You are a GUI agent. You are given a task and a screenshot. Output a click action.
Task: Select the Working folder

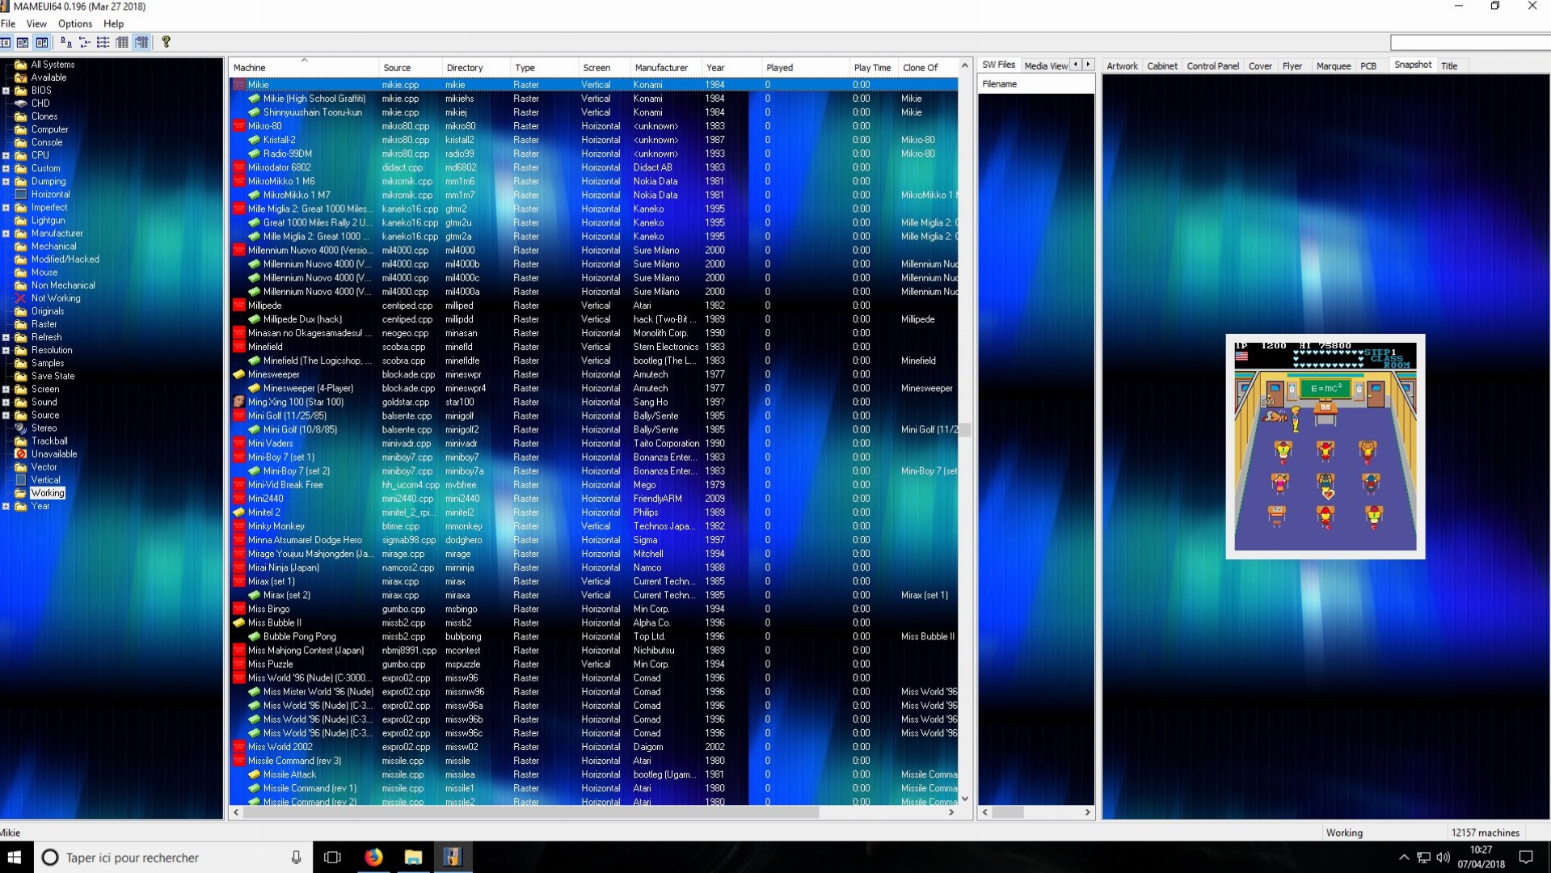(x=47, y=493)
